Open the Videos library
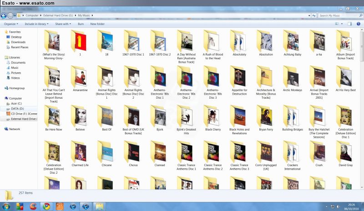364x211 pixels. point(15,78)
